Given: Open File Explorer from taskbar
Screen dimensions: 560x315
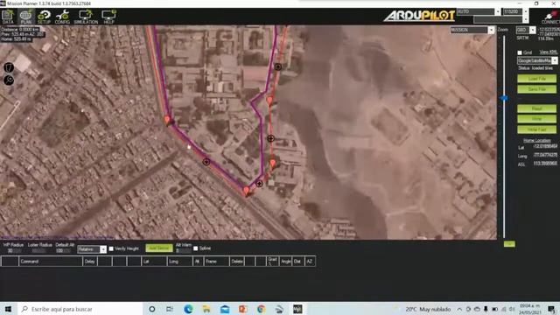Looking at the screenshot, I should pyautogui.click(x=206, y=309).
